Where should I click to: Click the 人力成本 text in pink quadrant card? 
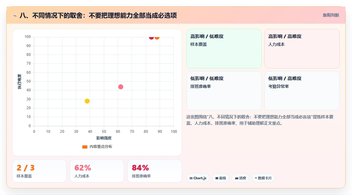(x=276, y=44)
